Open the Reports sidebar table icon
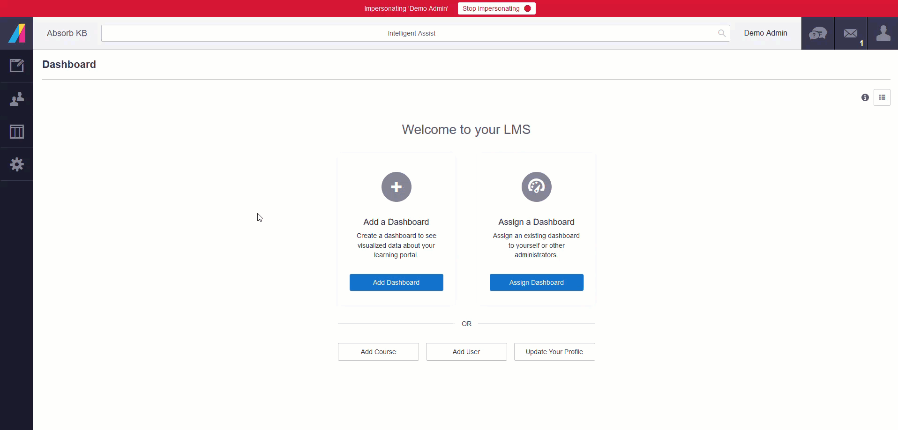This screenshot has height=430, width=898. tap(16, 132)
